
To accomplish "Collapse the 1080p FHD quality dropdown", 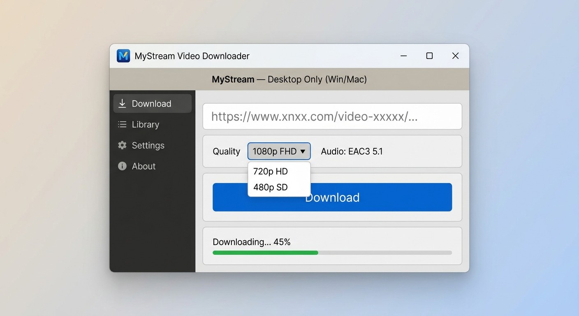I will click(279, 151).
